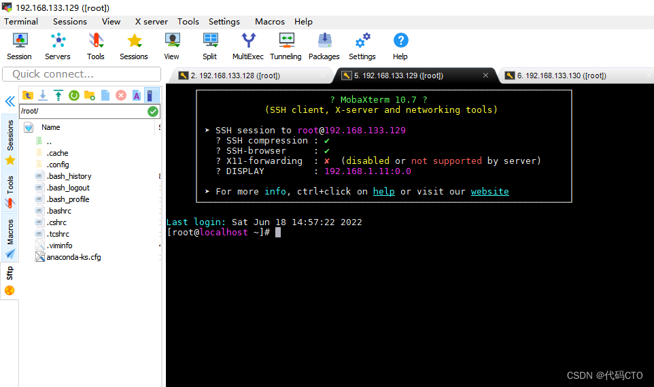
Task: Open the Tools menu
Action: coord(188,22)
